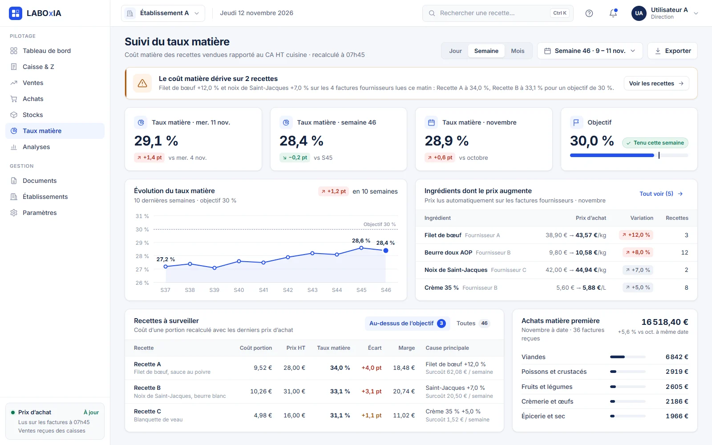Click the S46 data point on chart
The image size is (712, 445).
385,251
